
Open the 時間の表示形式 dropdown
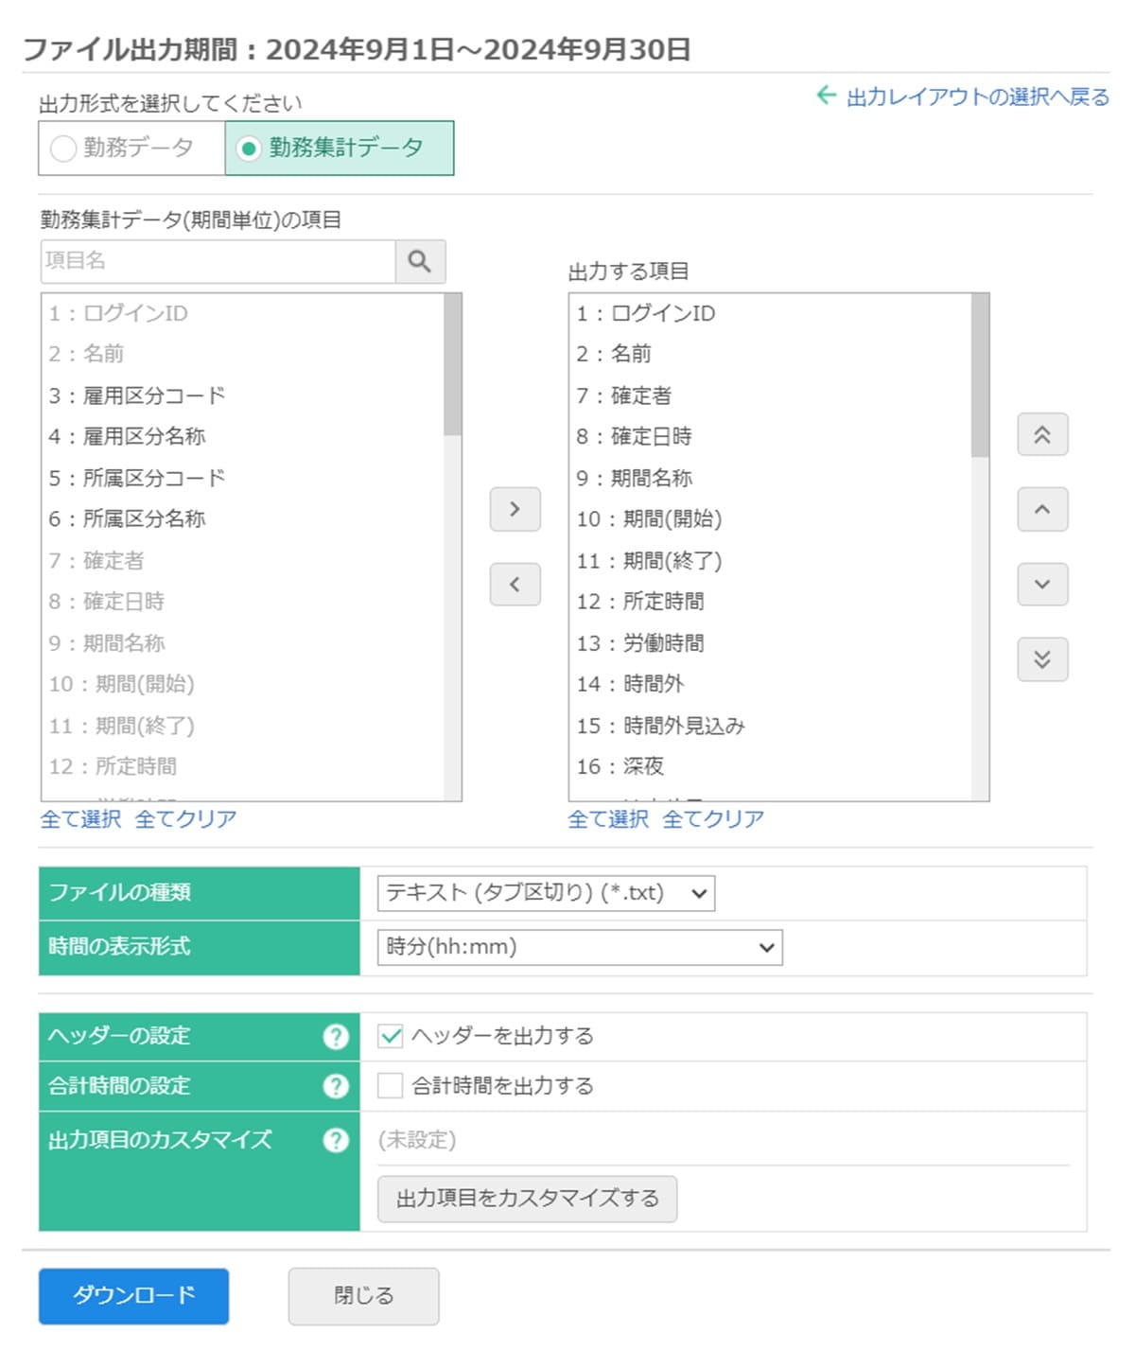click(x=579, y=947)
